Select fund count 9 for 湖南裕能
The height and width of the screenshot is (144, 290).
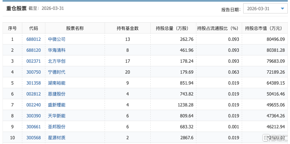128,83
